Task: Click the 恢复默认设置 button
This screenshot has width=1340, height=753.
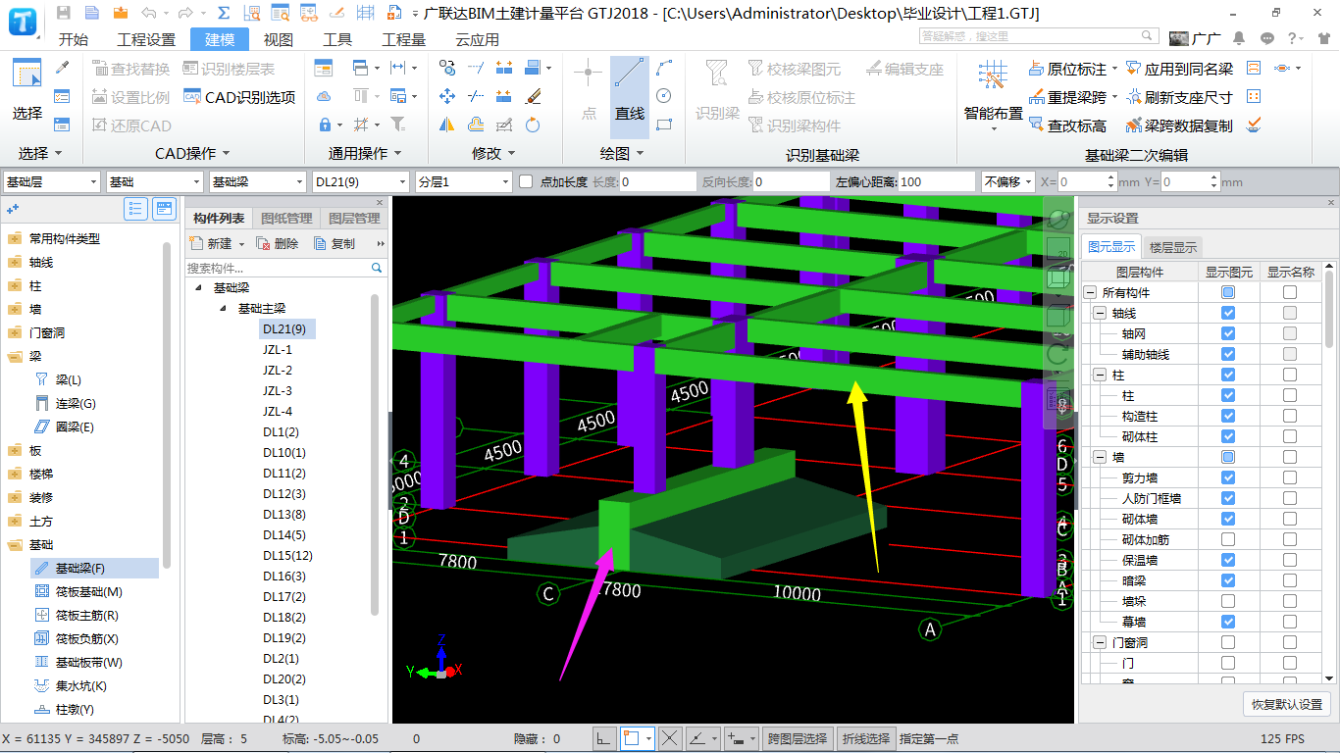Action: click(x=1287, y=704)
